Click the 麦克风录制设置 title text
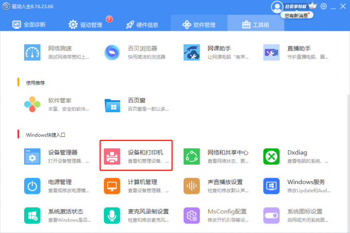 click(148, 211)
